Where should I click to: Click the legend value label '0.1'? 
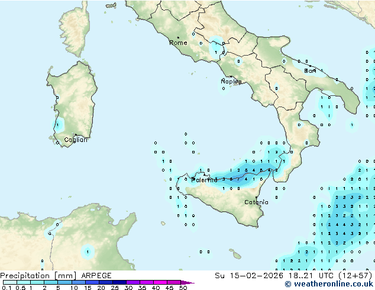click(x=7, y=288)
